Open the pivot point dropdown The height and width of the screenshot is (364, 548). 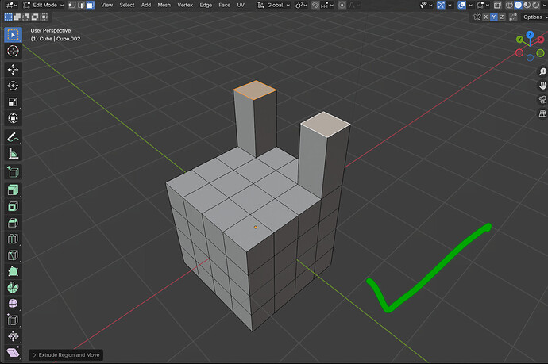coord(301,5)
